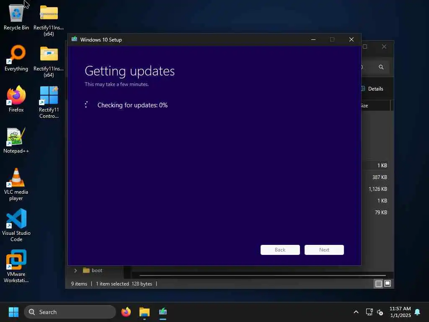
Task: Switch Explorer to large thumbnails view
Action: (388, 284)
